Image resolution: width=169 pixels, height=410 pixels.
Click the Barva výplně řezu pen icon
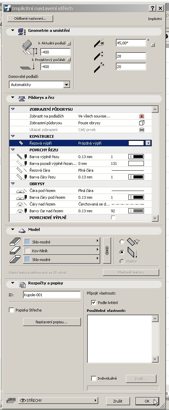[21, 157]
